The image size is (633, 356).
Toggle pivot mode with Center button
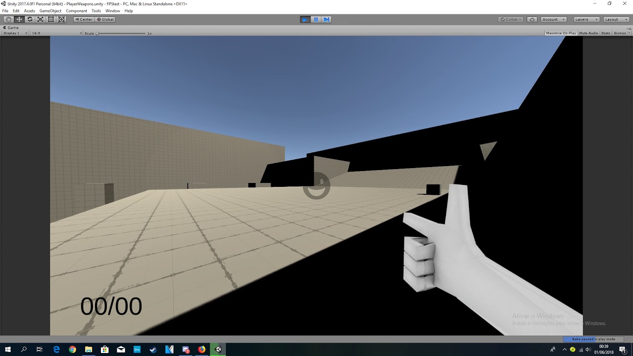(x=84, y=19)
